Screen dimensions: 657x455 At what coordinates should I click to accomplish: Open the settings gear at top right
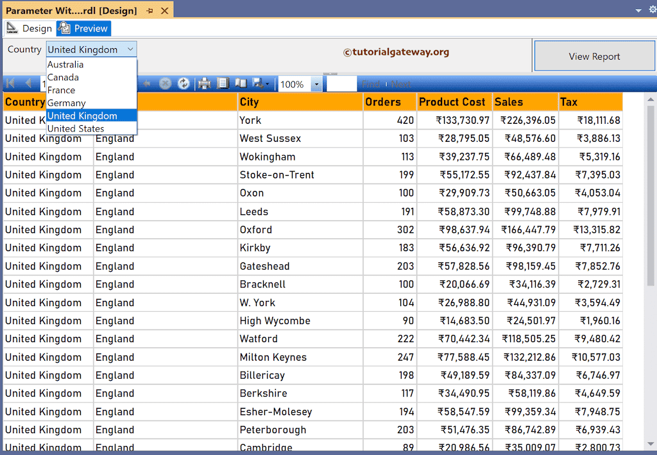tap(653, 10)
